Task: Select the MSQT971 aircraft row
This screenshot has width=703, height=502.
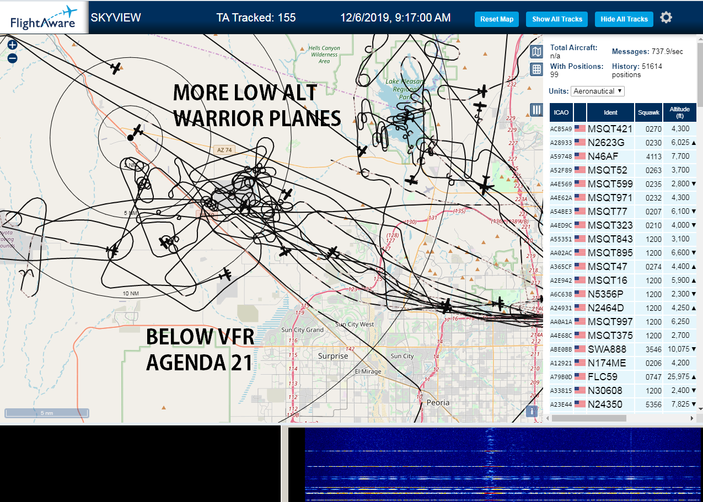Action: pos(623,197)
